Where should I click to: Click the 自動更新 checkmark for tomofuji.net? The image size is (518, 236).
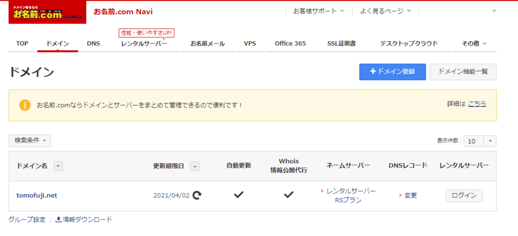239,195
